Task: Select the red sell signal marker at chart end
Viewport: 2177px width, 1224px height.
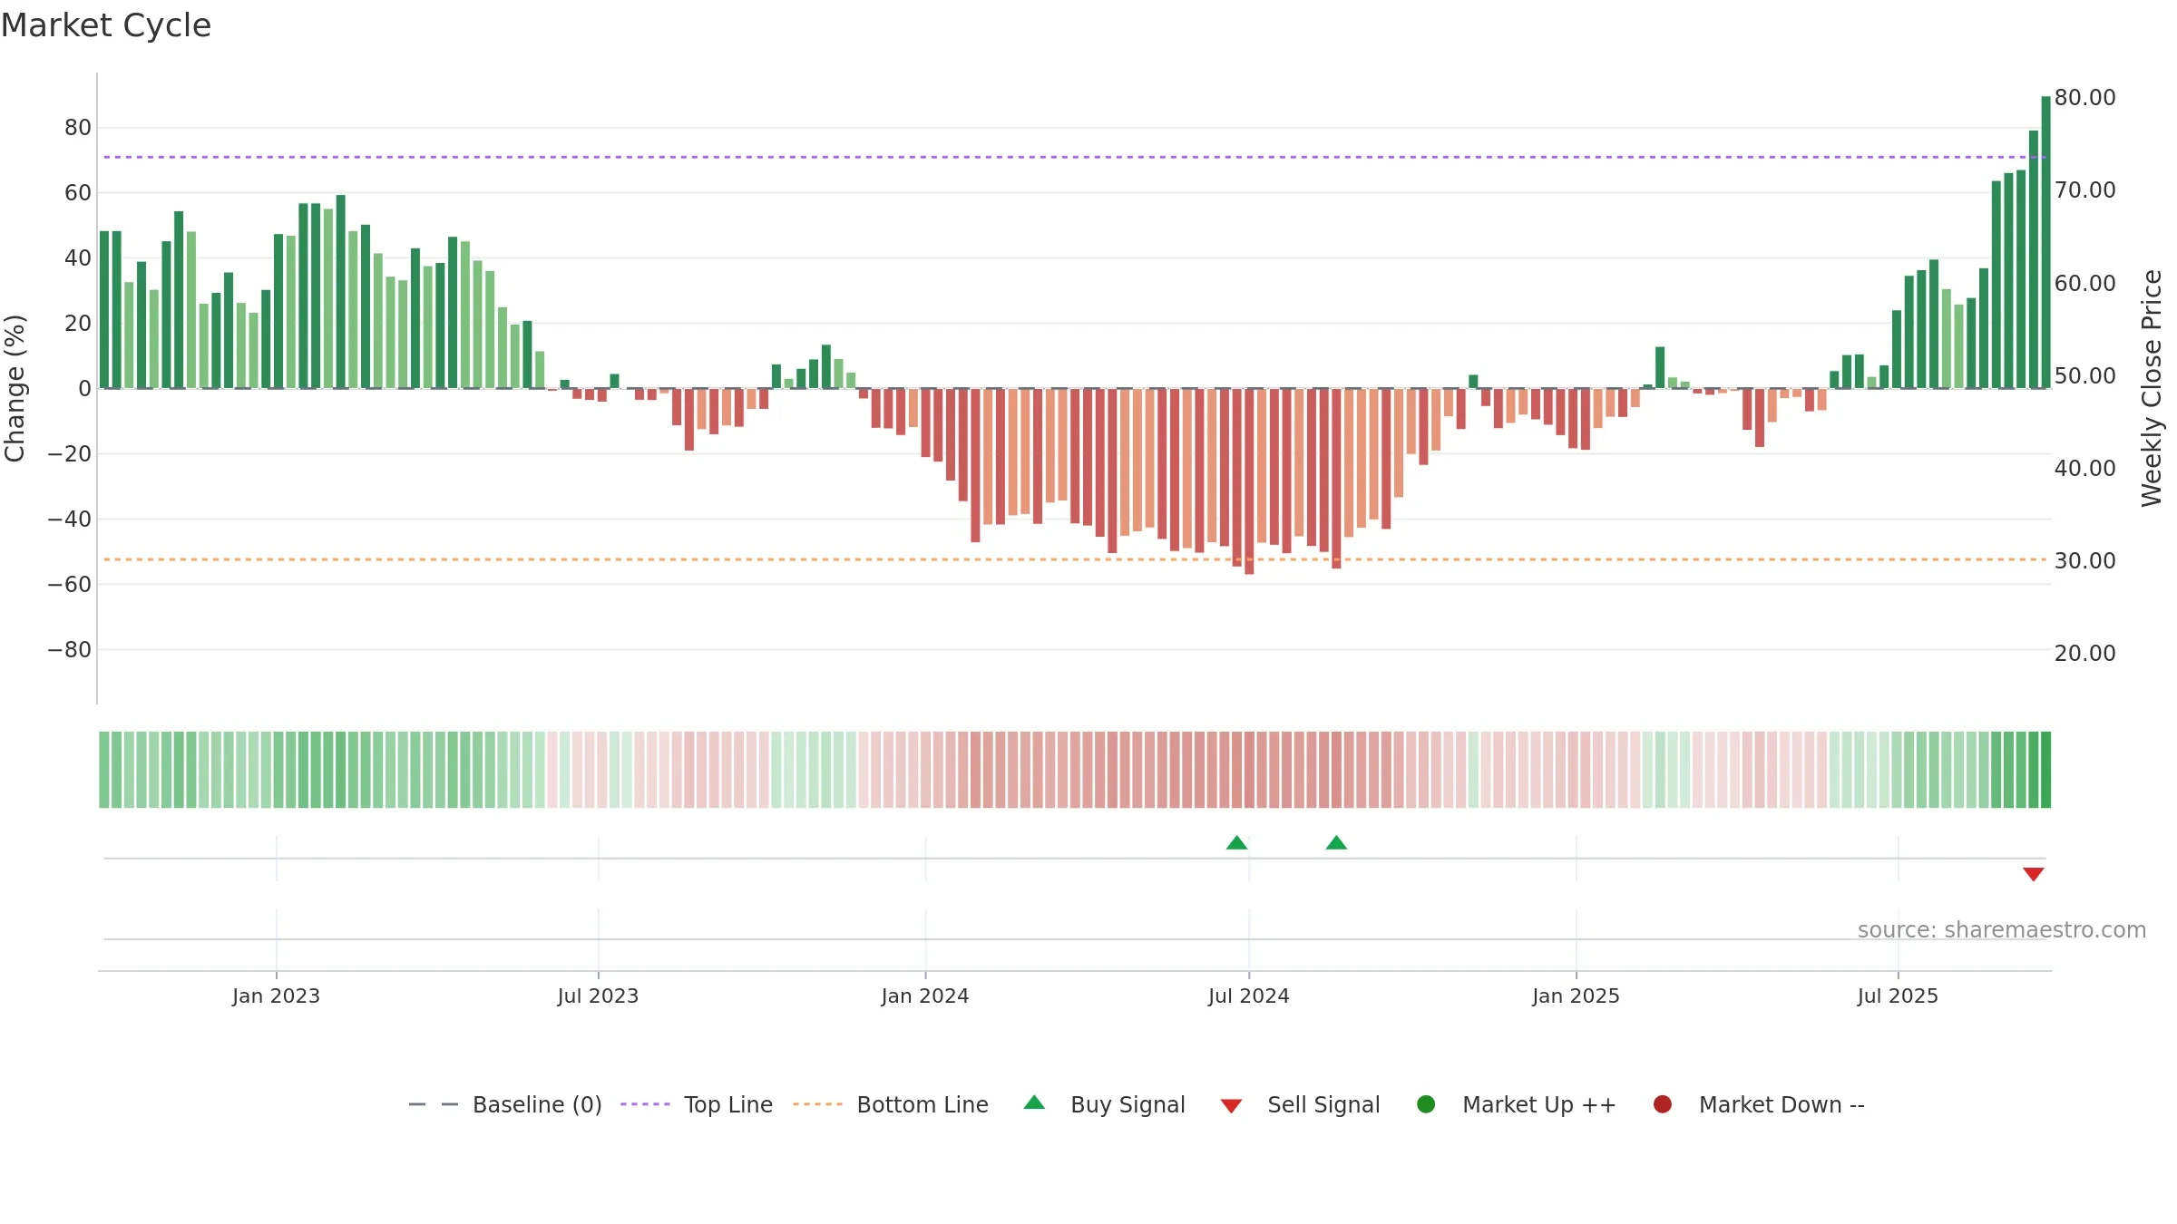Action: (2033, 874)
